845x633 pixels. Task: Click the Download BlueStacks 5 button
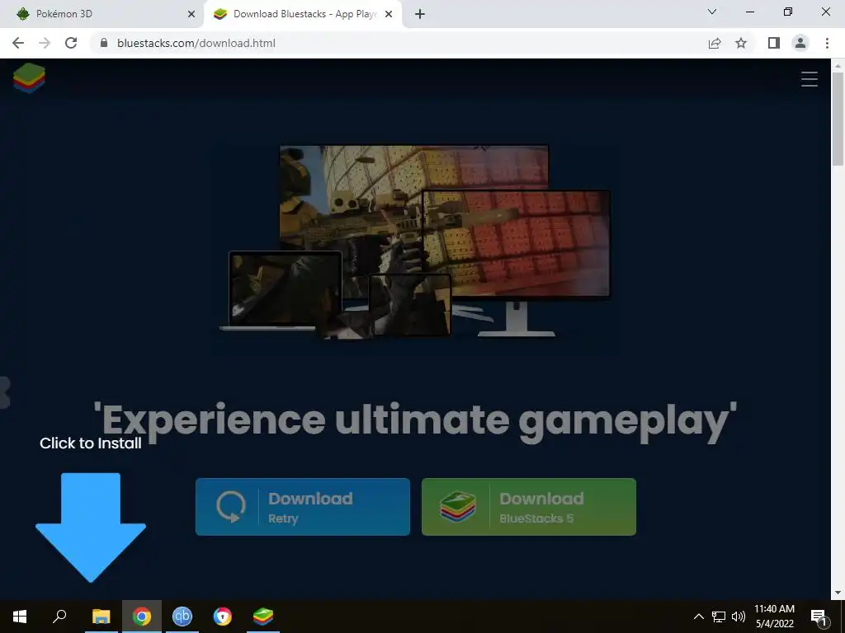(x=529, y=507)
